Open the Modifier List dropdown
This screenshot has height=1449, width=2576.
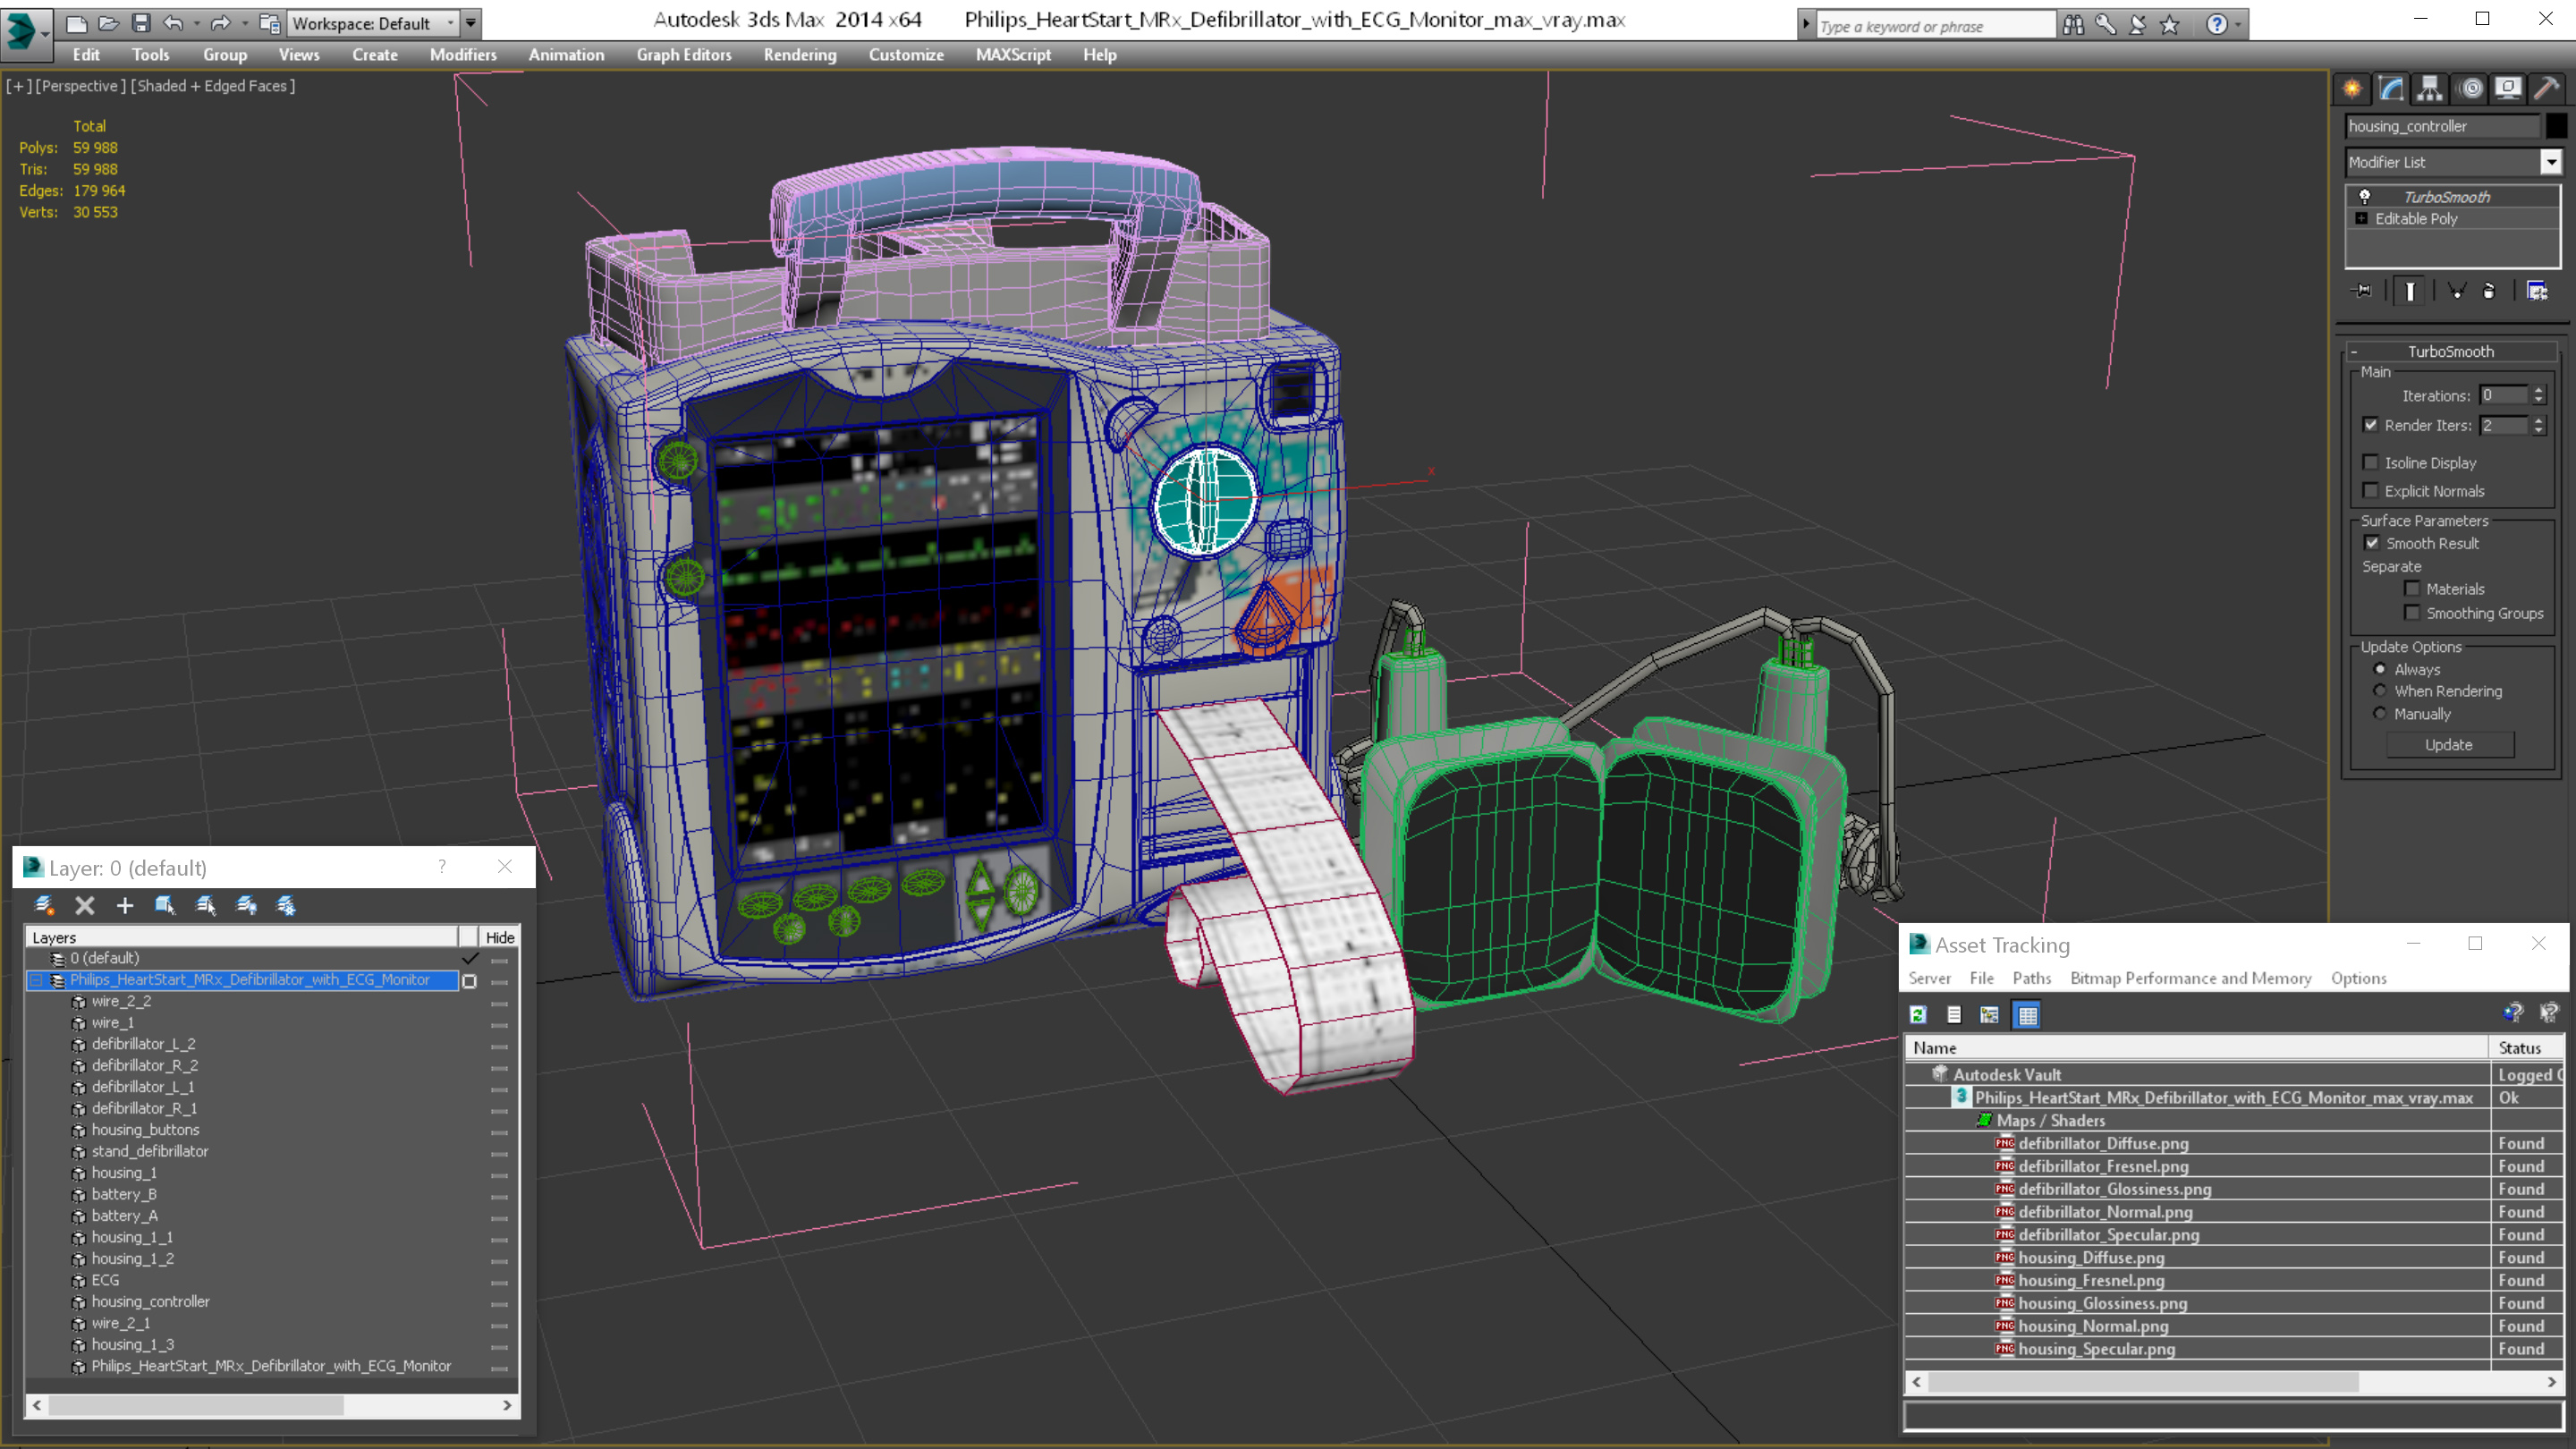pyautogui.click(x=2551, y=162)
